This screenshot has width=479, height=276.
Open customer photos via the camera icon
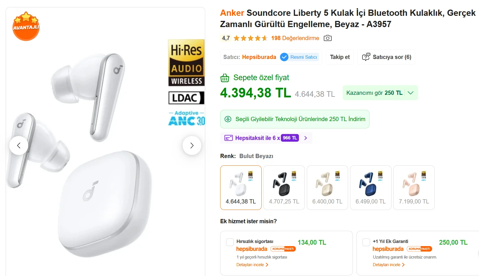tap(328, 38)
